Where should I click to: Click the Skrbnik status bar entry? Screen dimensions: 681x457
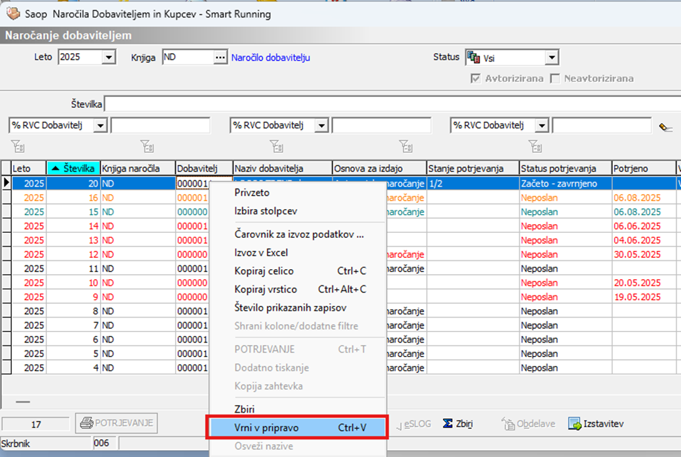pos(46,443)
